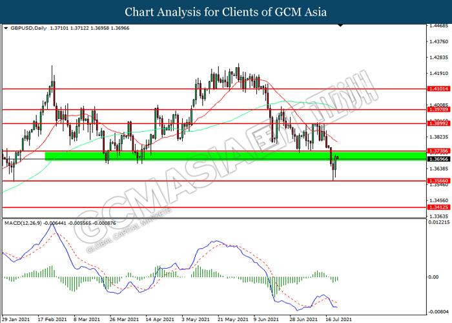This screenshot has height=323, width=452.
Task: Click the green support zone rectangle
Action: click(x=236, y=156)
